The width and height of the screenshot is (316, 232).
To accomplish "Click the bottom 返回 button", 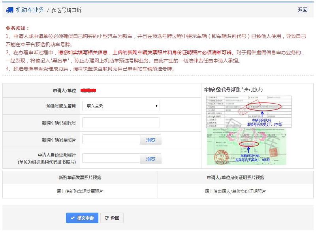I will coord(112,218).
